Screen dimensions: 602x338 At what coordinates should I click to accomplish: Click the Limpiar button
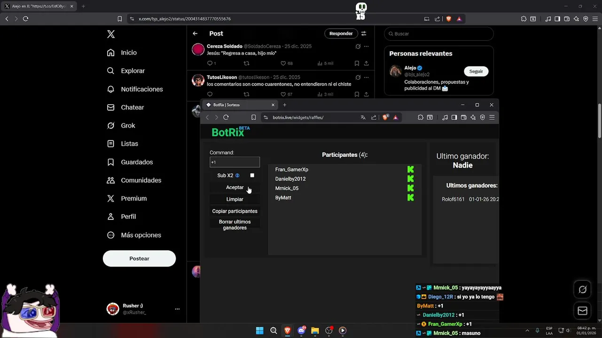tap(235, 200)
